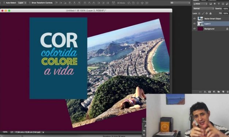Click the align vertical centers icon
The image size is (229, 137).
[61, 3]
